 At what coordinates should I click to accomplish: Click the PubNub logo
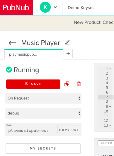(x=16, y=8)
